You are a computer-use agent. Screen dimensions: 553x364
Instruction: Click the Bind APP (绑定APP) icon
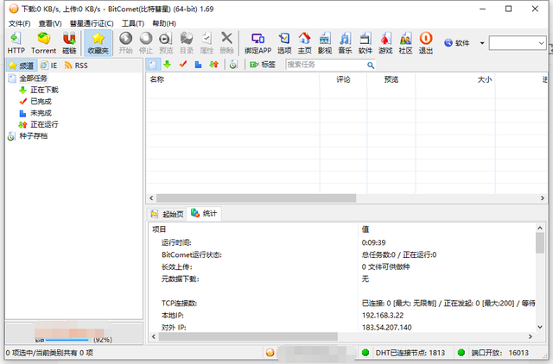(x=257, y=43)
